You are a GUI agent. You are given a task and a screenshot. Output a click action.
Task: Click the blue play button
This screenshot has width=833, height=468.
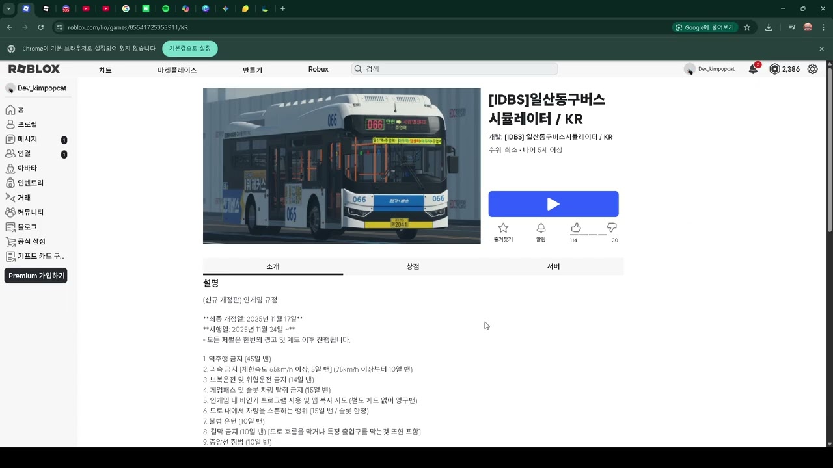pos(553,204)
